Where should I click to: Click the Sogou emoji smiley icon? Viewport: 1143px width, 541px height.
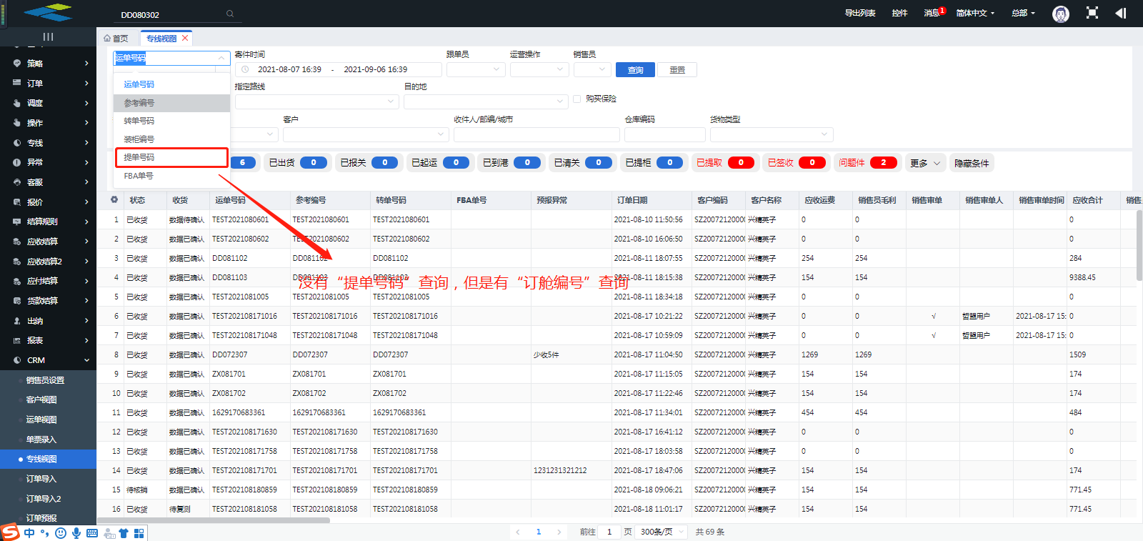pyautogui.click(x=61, y=533)
